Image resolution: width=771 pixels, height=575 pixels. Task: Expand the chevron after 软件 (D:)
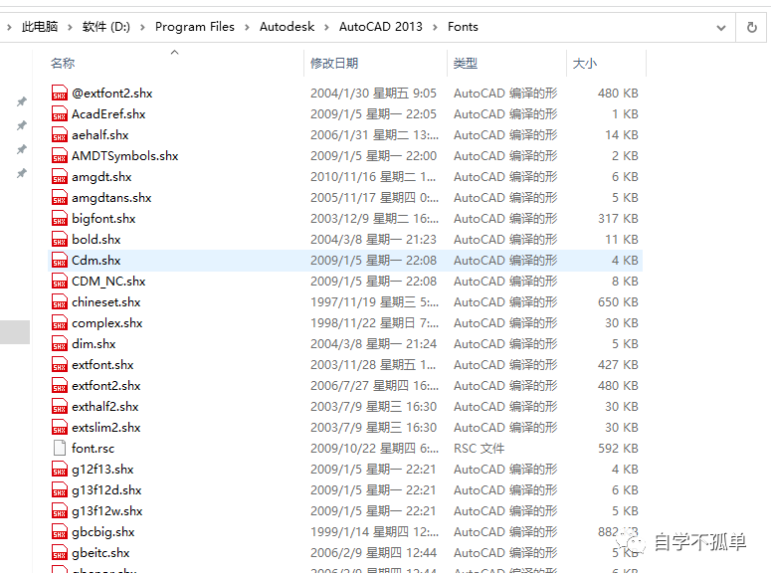pos(142,27)
